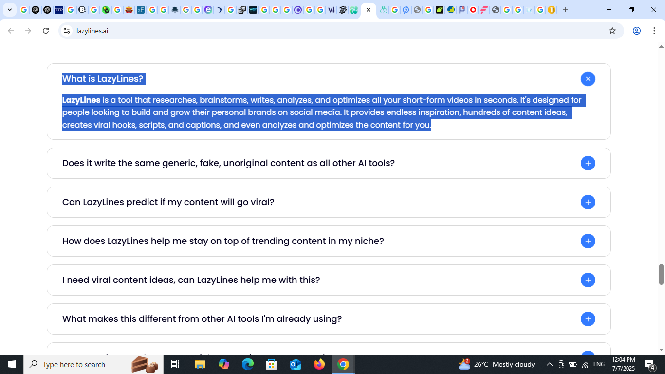Click the scrollbar down arrow

[x=661, y=350]
